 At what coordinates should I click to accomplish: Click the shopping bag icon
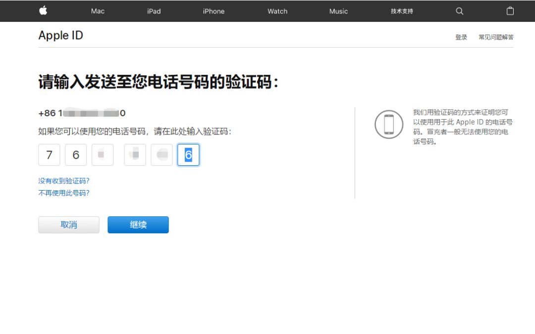click(x=510, y=10)
